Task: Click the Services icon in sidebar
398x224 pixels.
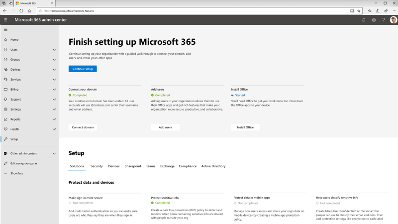Action: coord(5,79)
